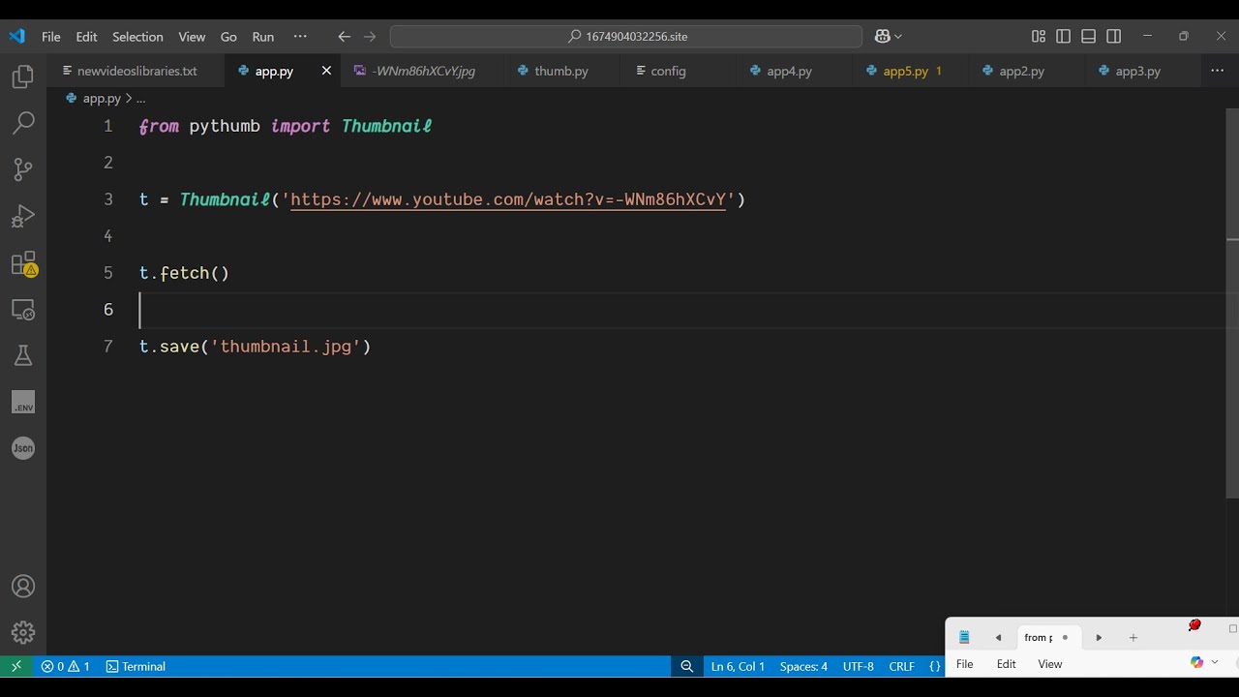
Task: Expand the hidden menu items ellipsis
Action: click(x=300, y=37)
